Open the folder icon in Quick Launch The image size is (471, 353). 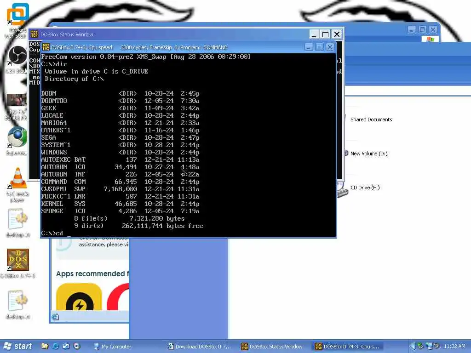[45, 346]
